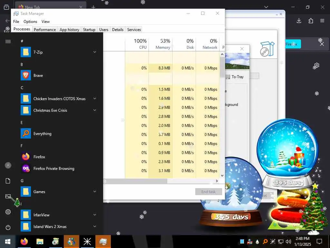Launch Firefox from the Start list
This screenshot has width=330, height=248.
click(59, 157)
